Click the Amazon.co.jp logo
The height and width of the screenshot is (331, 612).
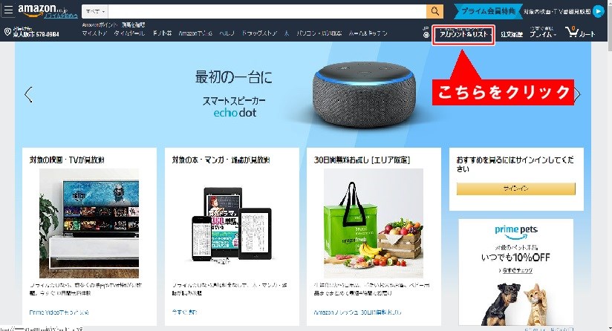tap(42, 10)
